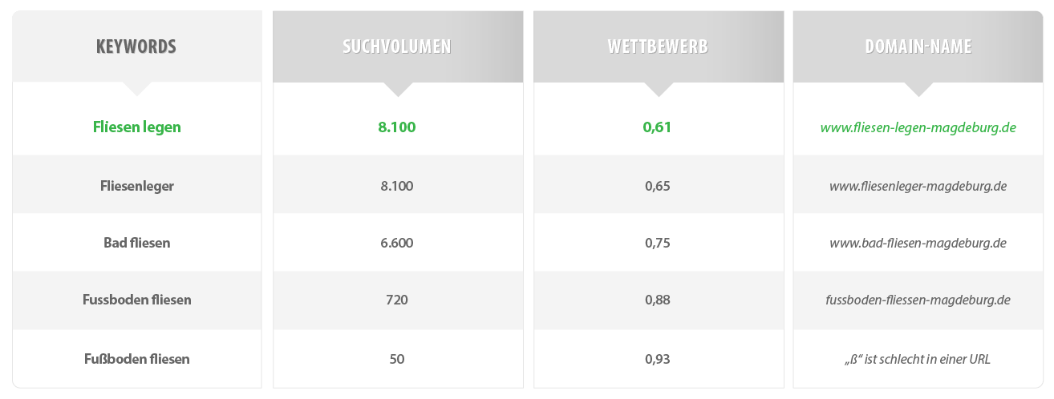Click the ß ist schlecht note
The height and width of the screenshot is (399, 1054).
pos(918,359)
